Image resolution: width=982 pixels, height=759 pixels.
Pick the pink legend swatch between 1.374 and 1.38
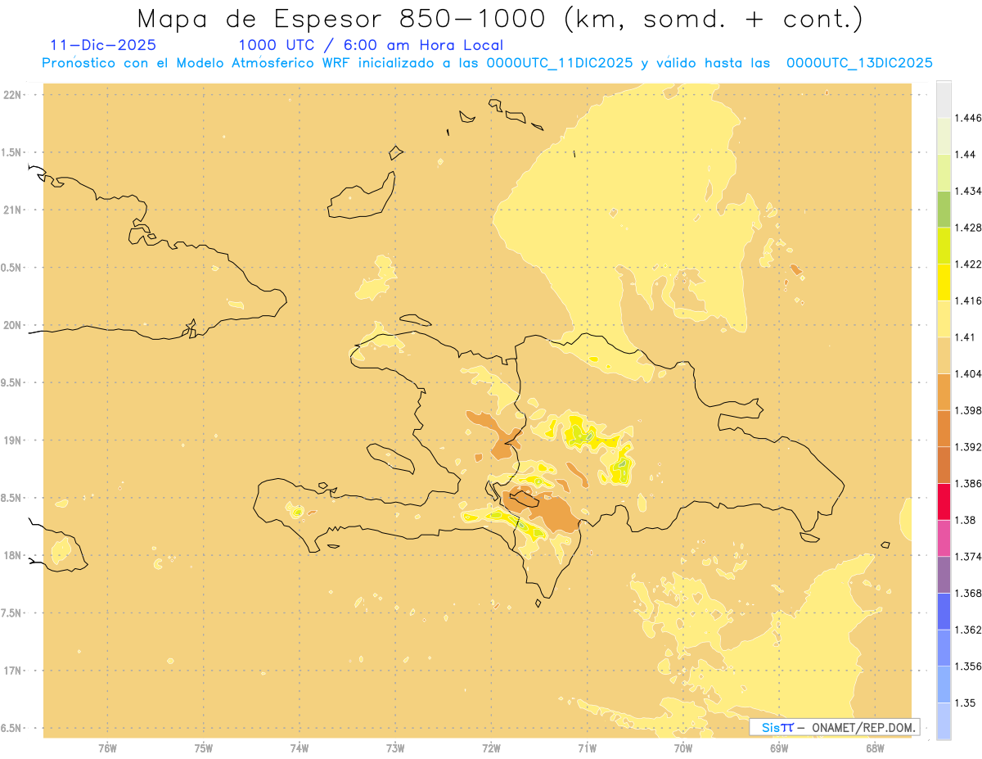point(944,538)
